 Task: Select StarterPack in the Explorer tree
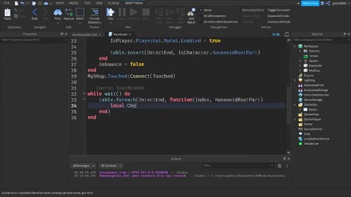tap(312, 114)
